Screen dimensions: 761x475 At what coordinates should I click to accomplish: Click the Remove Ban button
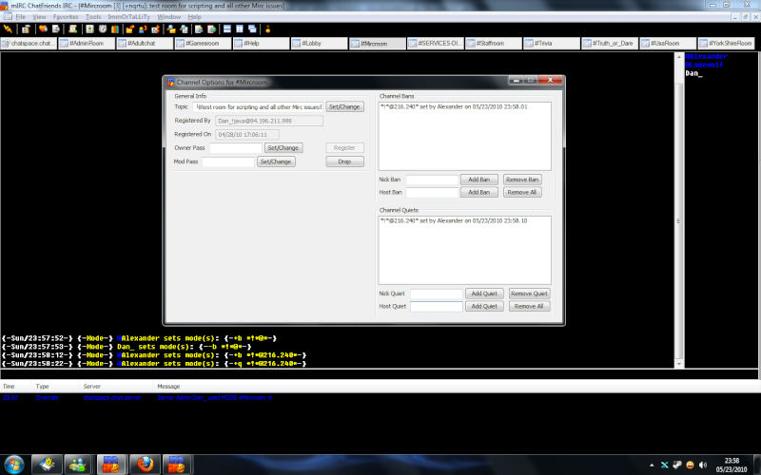522,180
